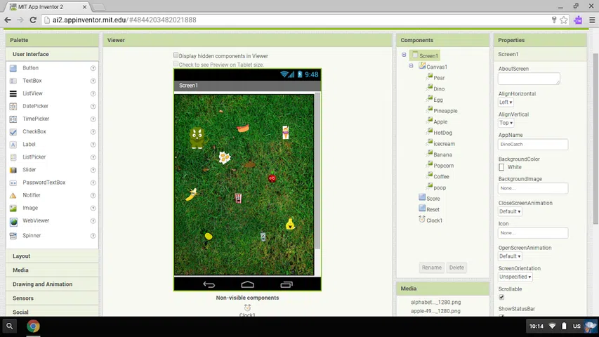Open the AlignHorizontal dropdown

pyautogui.click(x=506, y=103)
